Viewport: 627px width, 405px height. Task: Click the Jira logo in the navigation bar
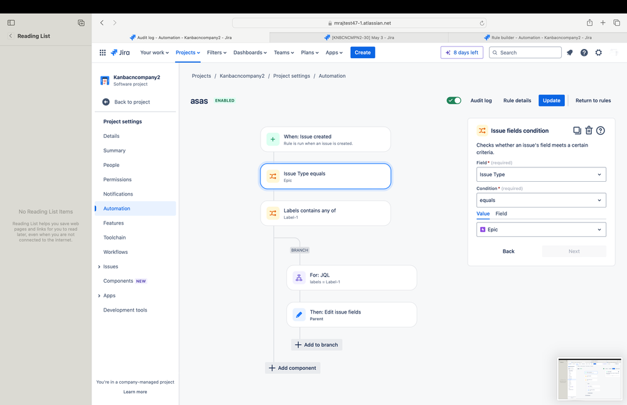coord(120,53)
